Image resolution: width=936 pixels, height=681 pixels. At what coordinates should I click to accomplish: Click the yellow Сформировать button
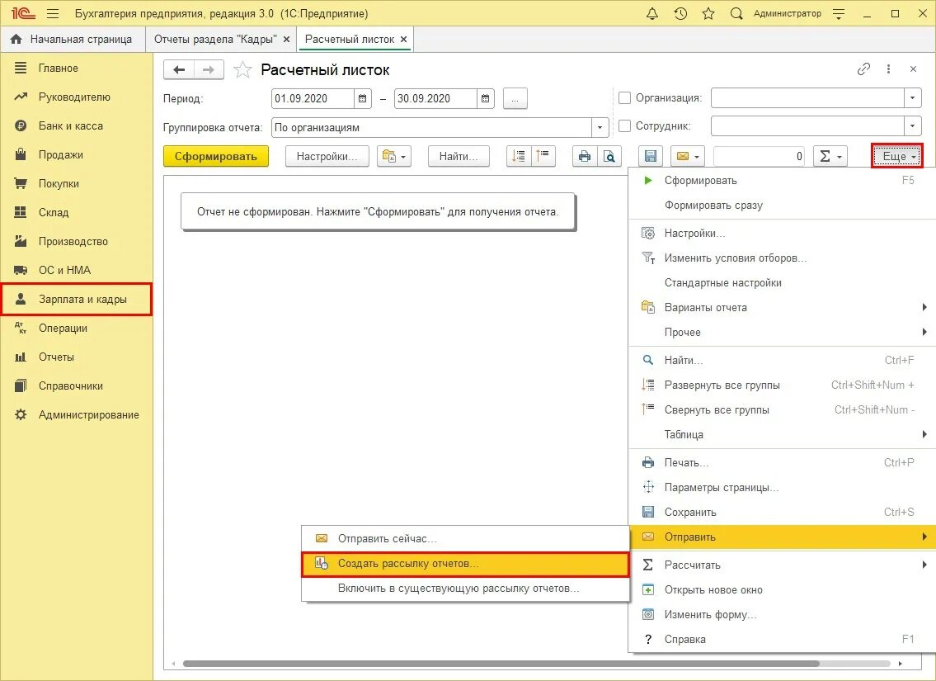point(215,156)
